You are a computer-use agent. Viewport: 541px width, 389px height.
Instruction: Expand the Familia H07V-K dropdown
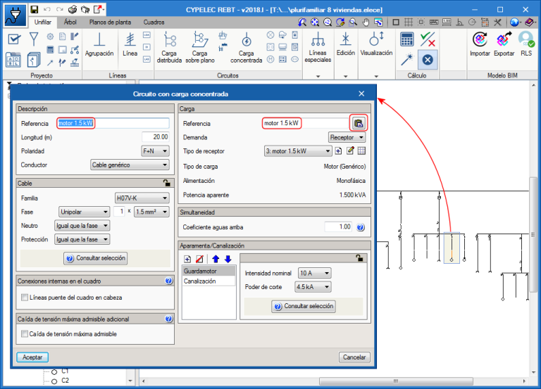[x=142, y=198]
